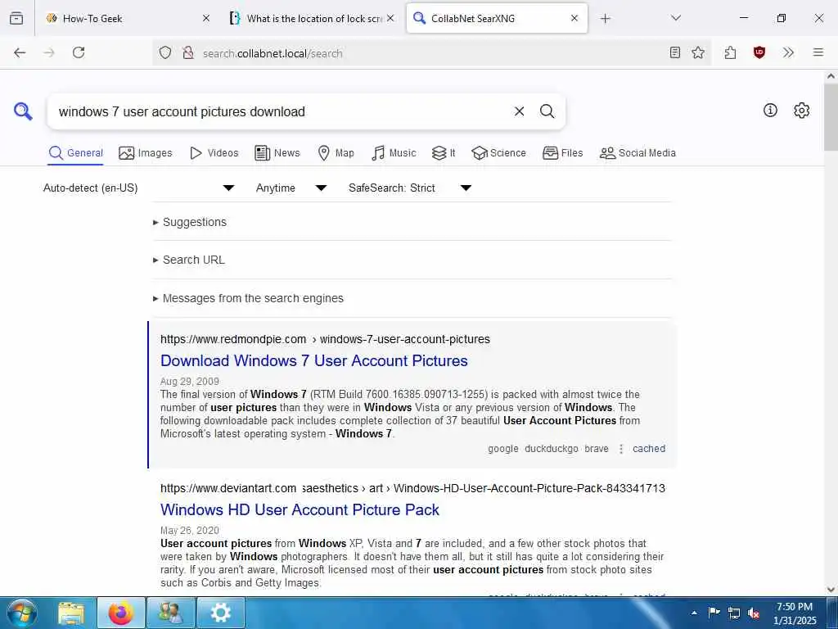Screen dimensions: 838x629
Task: Open the language Auto-detect (en-US) dropdown
Action: (x=139, y=188)
